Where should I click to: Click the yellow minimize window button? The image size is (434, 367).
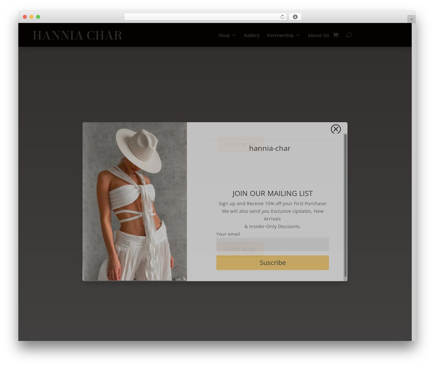point(32,17)
